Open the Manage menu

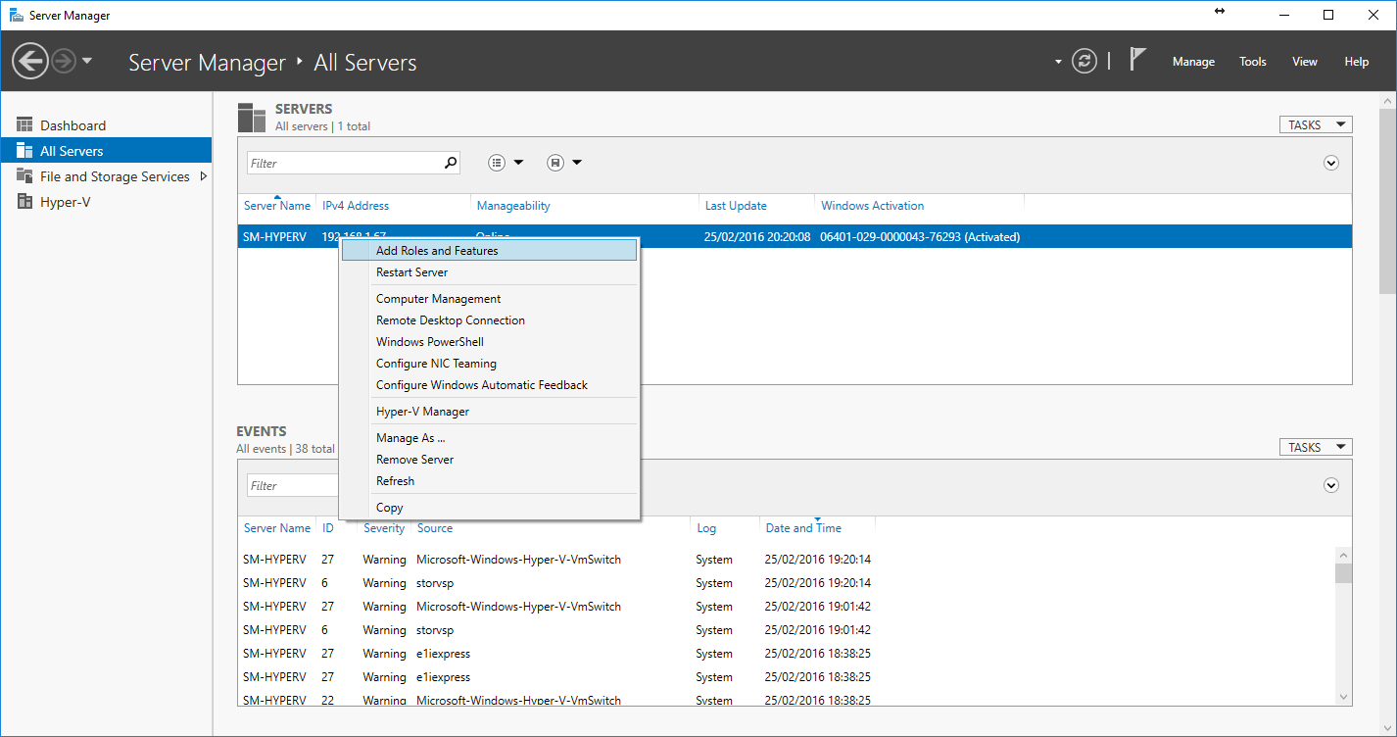[x=1193, y=62]
